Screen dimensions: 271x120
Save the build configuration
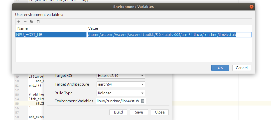pyautogui.click(x=139, y=112)
